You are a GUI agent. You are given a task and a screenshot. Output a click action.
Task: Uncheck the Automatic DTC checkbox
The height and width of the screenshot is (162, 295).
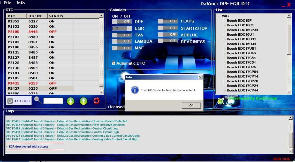[x=113, y=63]
